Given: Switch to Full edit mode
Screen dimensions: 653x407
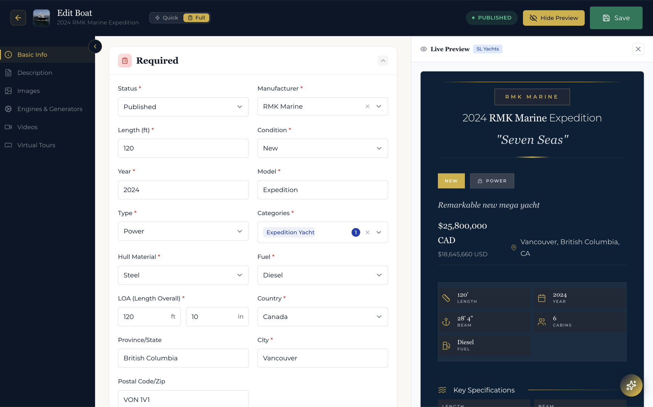Looking at the screenshot, I should coord(196,18).
